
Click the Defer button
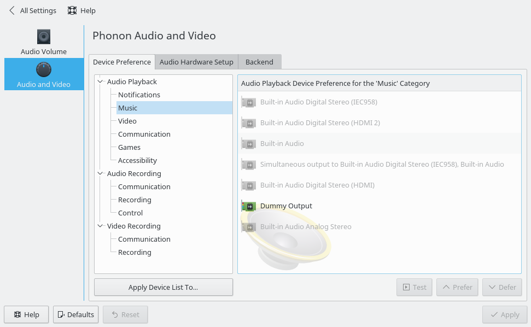coord(502,287)
